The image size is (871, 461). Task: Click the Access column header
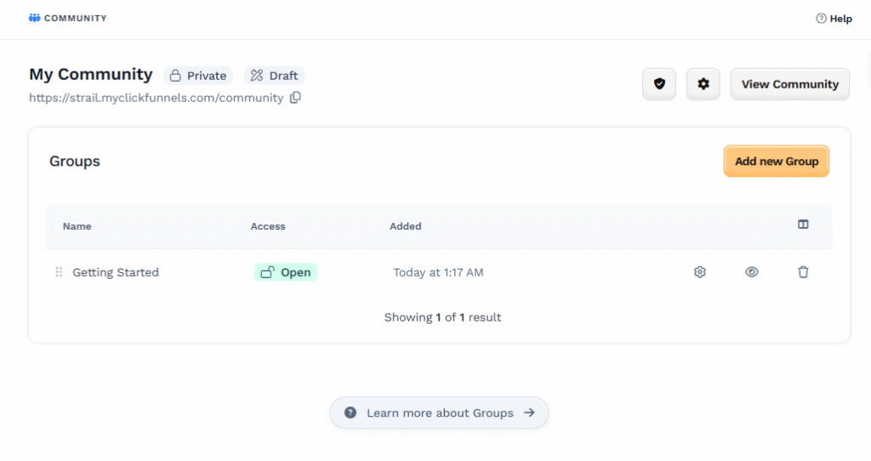(x=268, y=226)
